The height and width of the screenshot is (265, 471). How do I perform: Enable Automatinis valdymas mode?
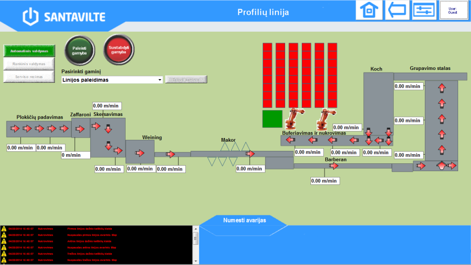(29, 51)
